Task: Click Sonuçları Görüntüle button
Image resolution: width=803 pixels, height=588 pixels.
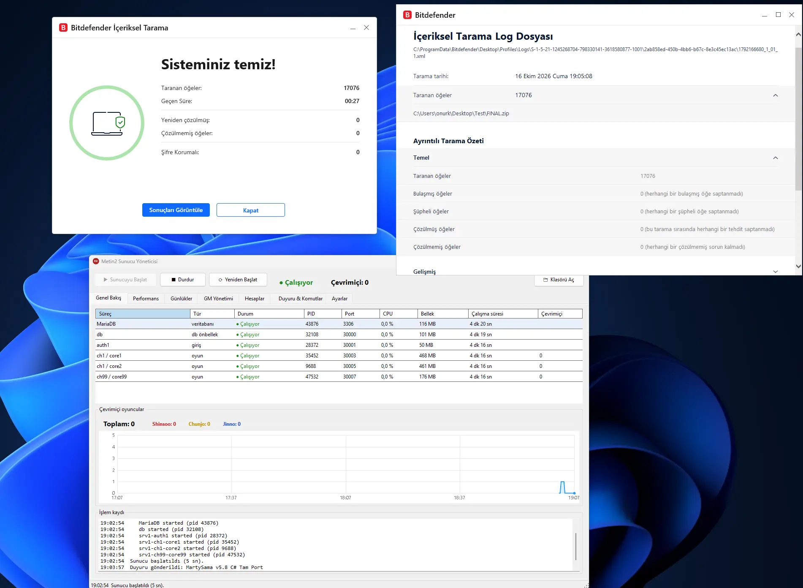Action: 176,210
